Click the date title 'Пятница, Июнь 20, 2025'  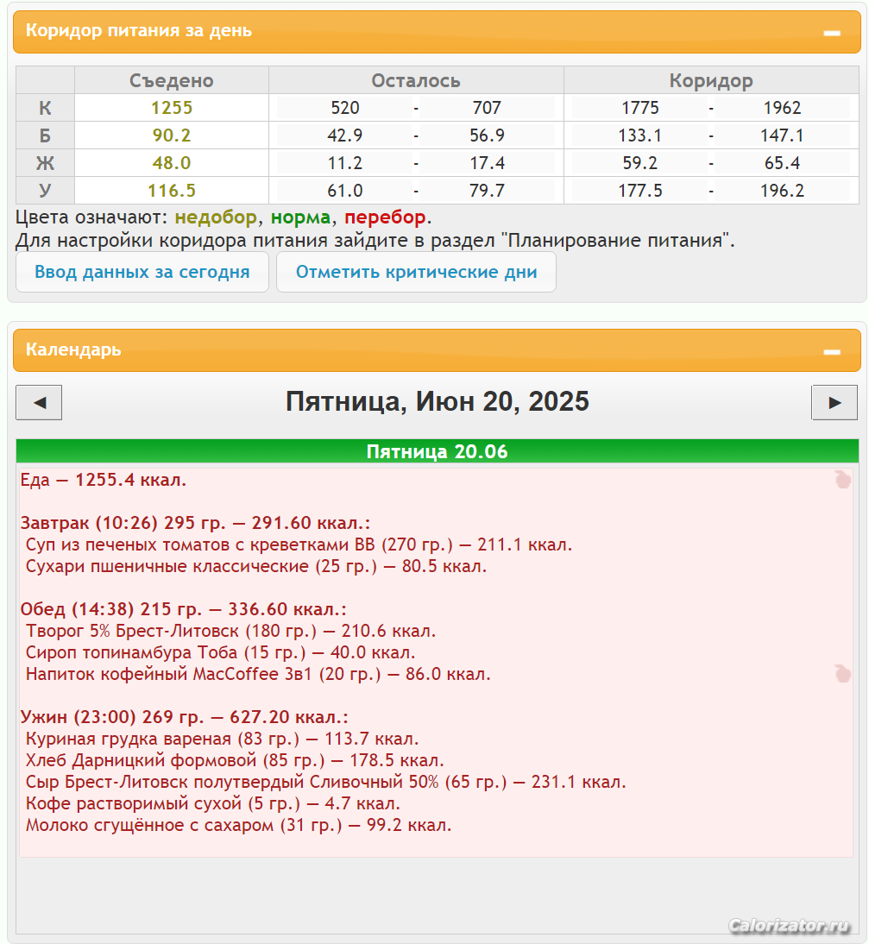click(x=437, y=401)
